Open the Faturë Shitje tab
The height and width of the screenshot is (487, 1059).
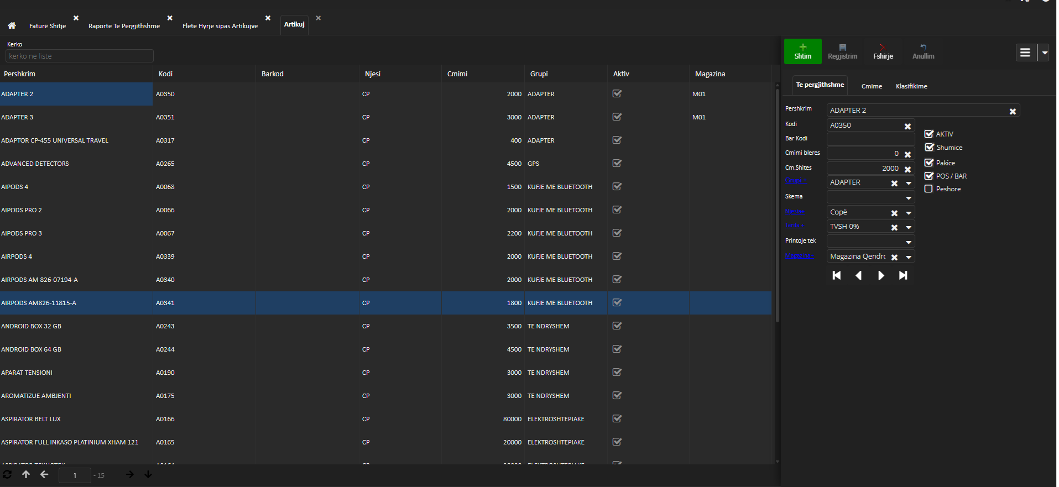coord(48,26)
